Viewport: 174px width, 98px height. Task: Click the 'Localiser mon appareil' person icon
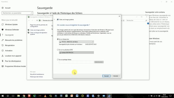coord(2,56)
